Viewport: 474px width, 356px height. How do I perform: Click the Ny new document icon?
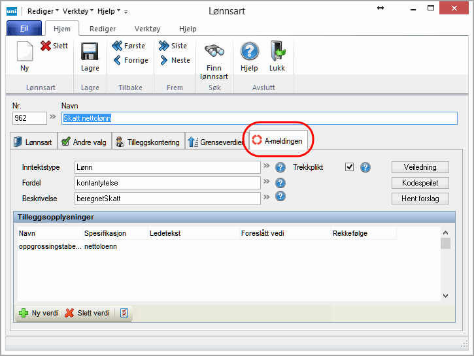(x=24, y=52)
